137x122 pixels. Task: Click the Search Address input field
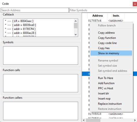[x=35, y=10]
